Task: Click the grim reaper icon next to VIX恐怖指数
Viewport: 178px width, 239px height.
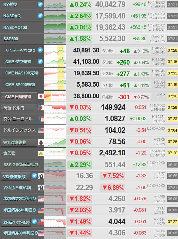Action: click(x=41, y=176)
